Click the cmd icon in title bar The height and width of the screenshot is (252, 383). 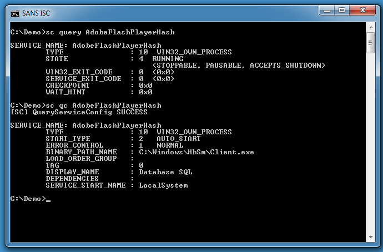click(x=14, y=14)
